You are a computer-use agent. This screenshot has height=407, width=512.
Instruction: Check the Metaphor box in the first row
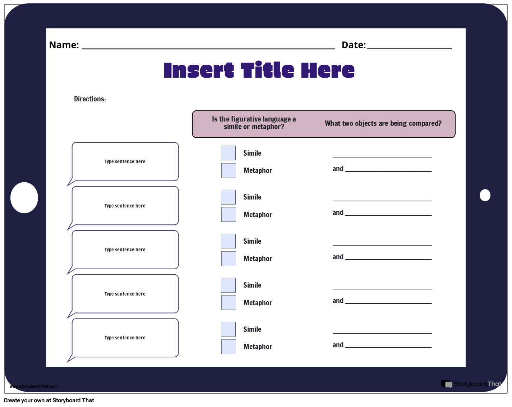pyautogui.click(x=229, y=170)
